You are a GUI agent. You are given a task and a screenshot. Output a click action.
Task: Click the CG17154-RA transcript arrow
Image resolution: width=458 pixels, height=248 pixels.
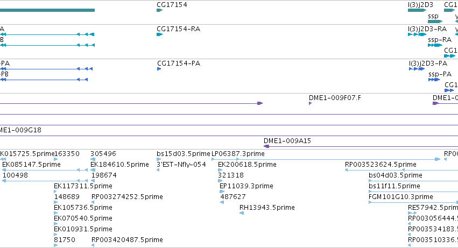(x=159, y=34)
